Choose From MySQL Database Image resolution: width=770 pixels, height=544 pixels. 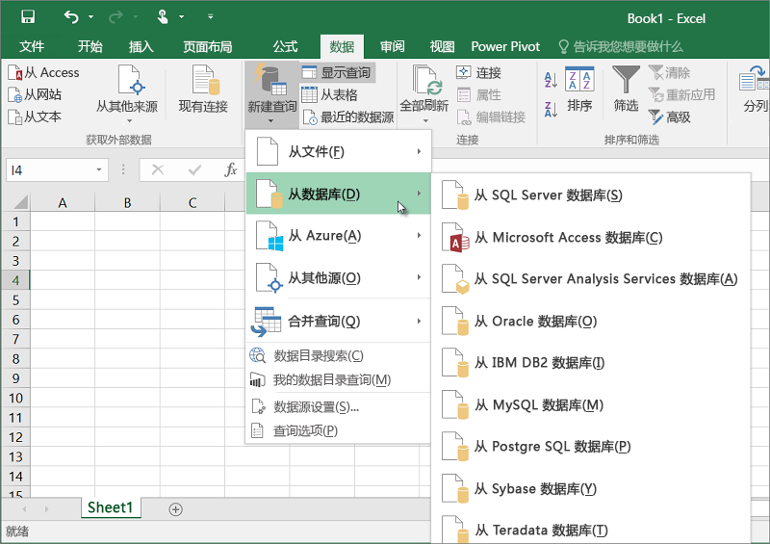591,405
